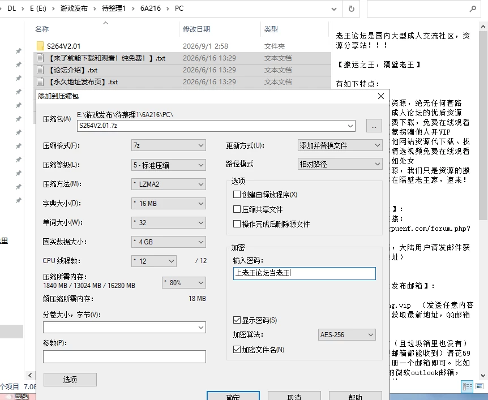The image size is (488, 400).
Task: Switch to the large icons view in the Explorer status bar
Action: 480,386
